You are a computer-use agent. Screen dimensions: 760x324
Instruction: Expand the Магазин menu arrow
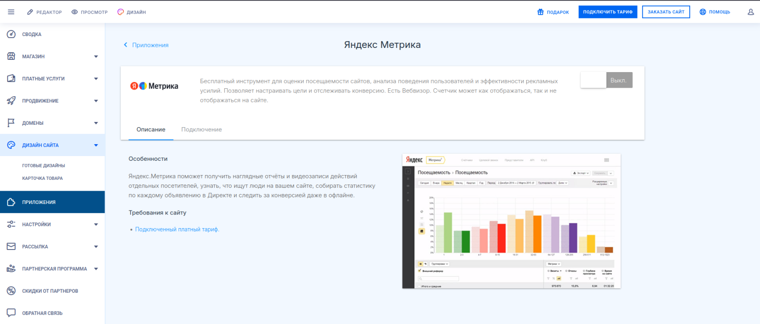(96, 56)
